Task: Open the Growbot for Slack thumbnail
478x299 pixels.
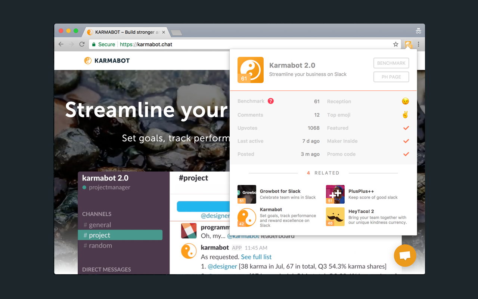Action: coord(247,194)
